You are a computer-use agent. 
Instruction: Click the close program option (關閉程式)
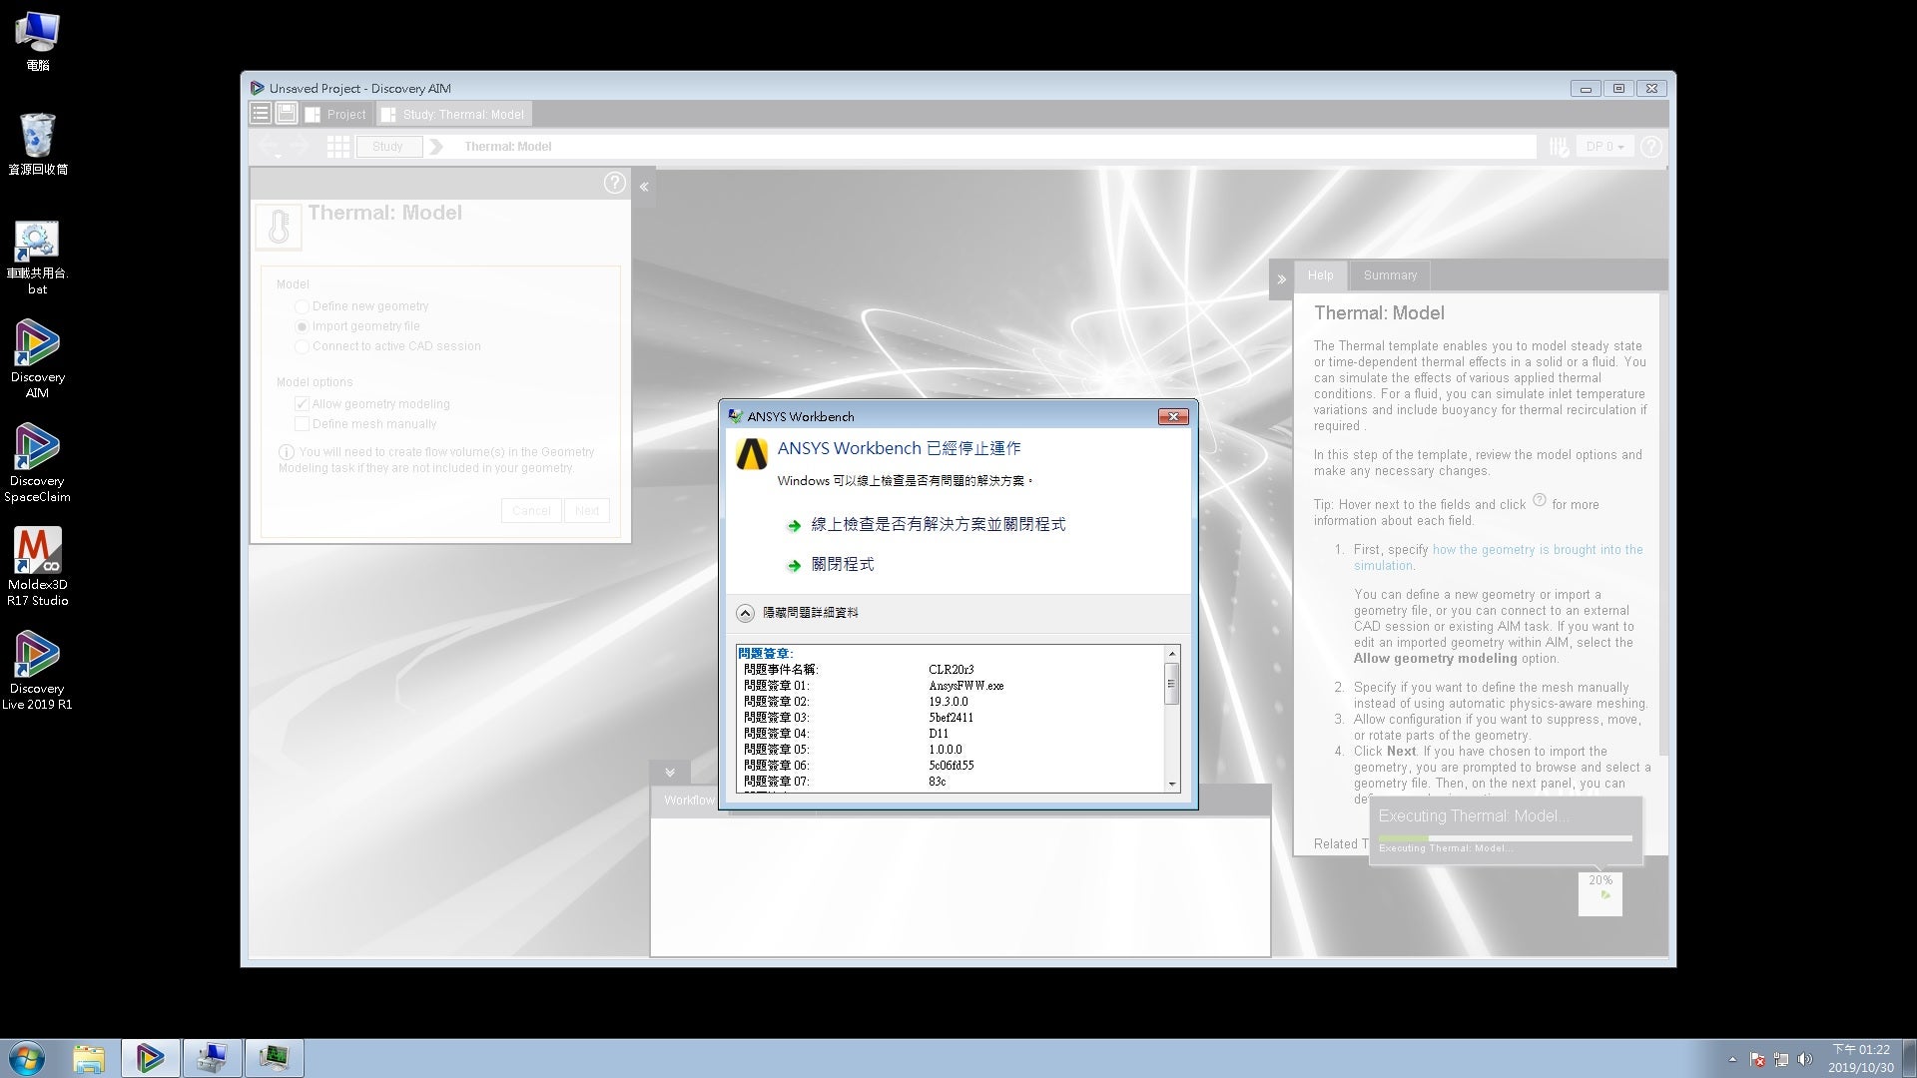click(x=842, y=565)
